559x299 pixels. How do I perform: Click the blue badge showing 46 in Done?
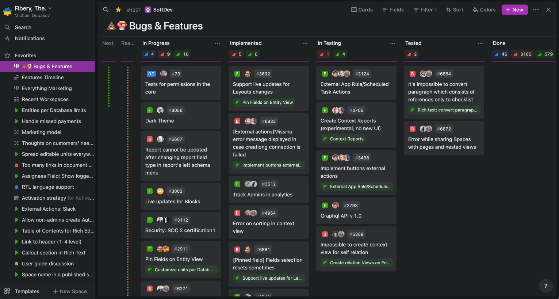tap(501, 54)
